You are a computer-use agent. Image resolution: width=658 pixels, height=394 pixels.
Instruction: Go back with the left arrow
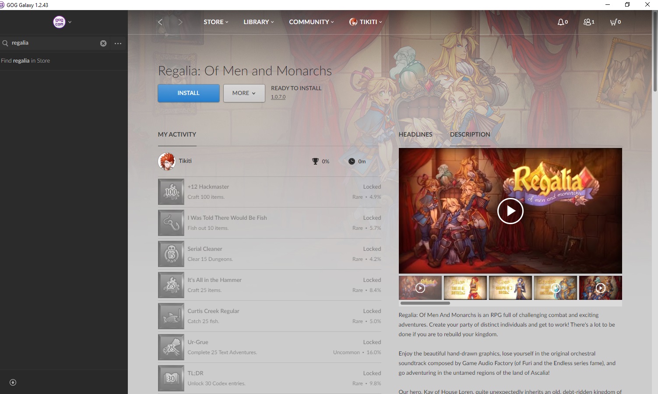tap(160, 22)
